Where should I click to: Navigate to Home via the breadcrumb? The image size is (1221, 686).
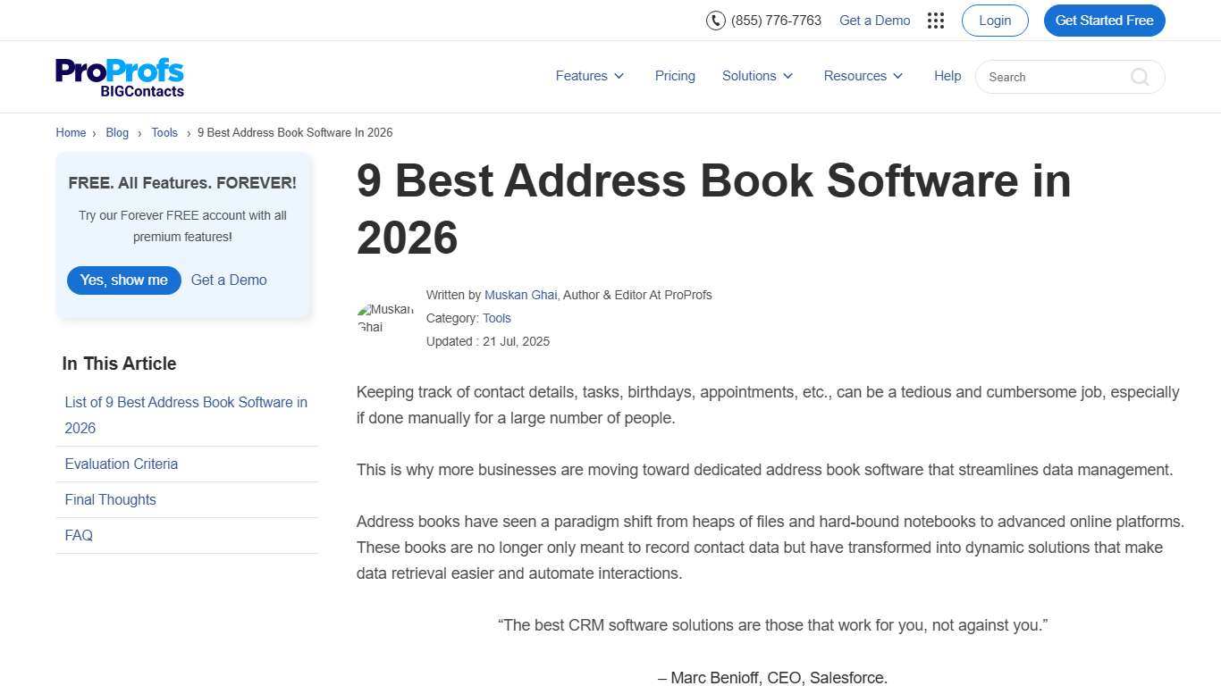[x=71, y=132]
